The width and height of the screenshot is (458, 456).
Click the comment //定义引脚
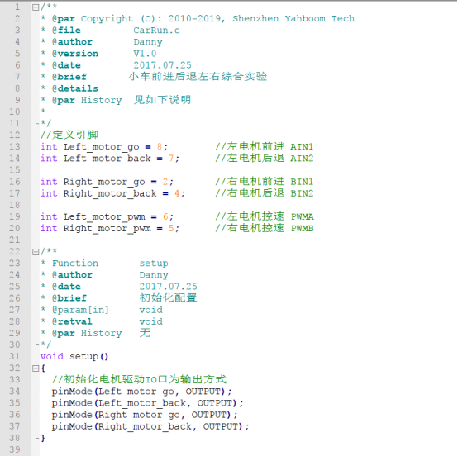point(69,135)
